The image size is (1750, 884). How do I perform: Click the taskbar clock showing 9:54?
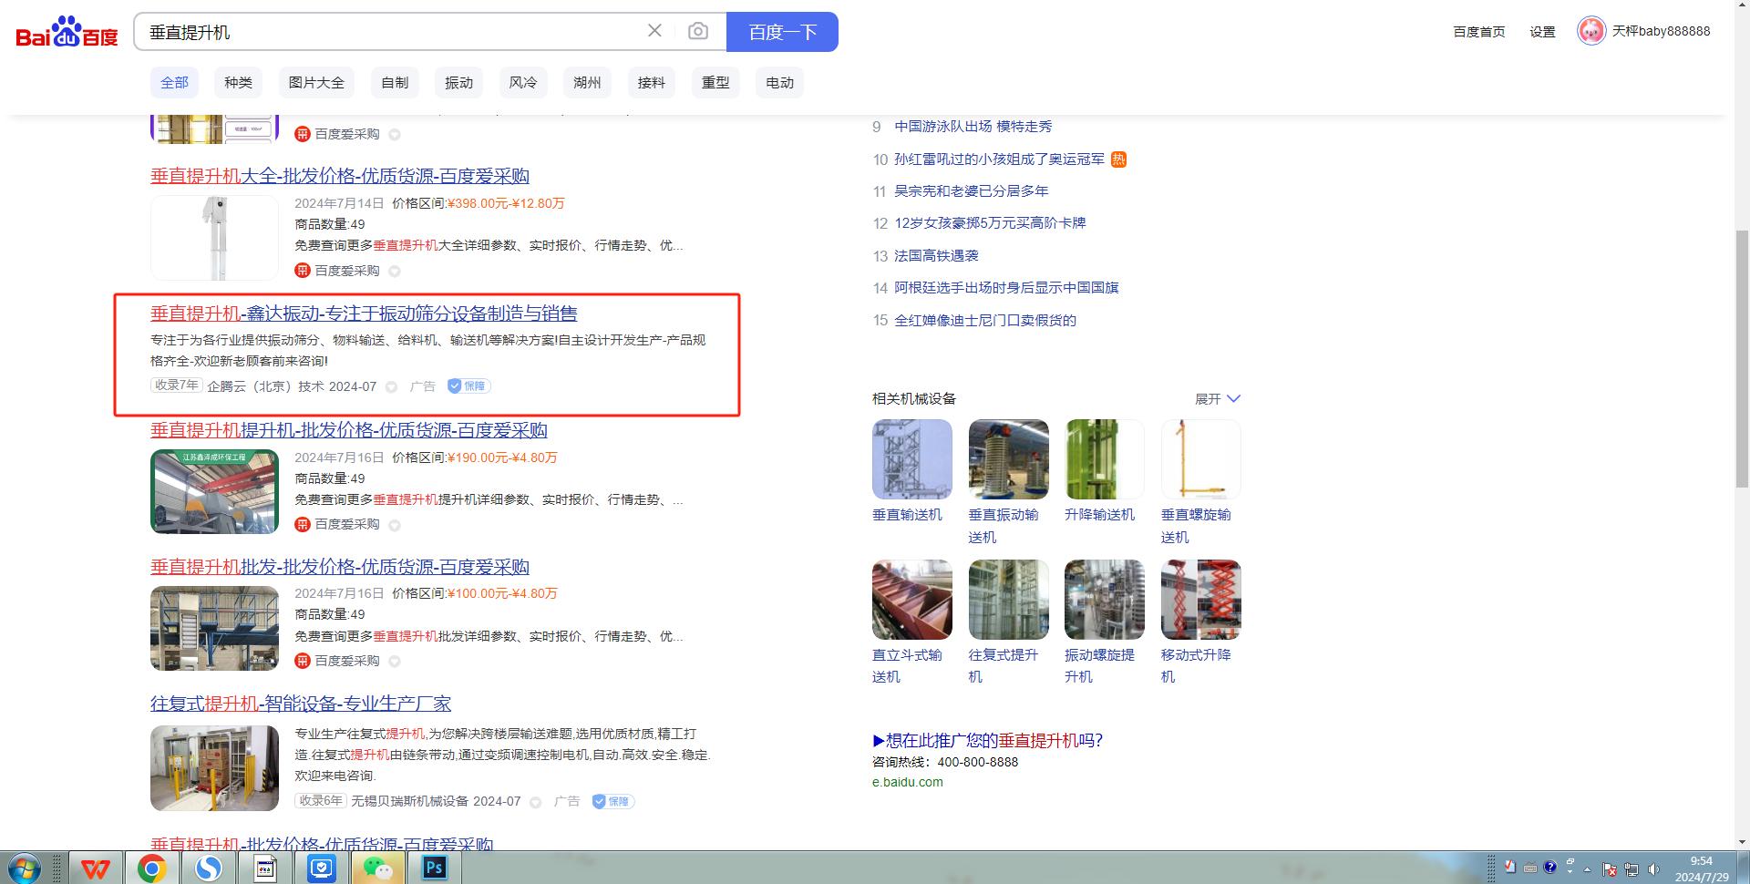[1702, 869]
